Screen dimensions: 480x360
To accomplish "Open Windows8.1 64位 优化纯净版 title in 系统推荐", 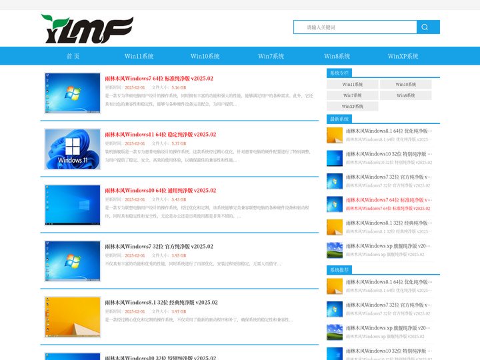I will (x=389, y=282).
